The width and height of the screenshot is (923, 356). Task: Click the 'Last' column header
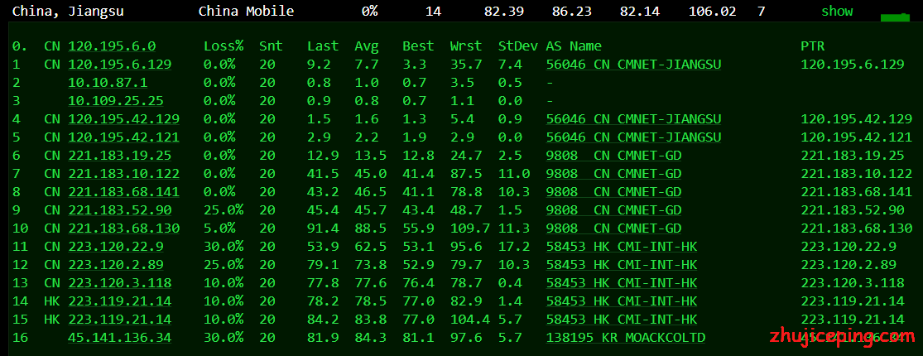323,46
